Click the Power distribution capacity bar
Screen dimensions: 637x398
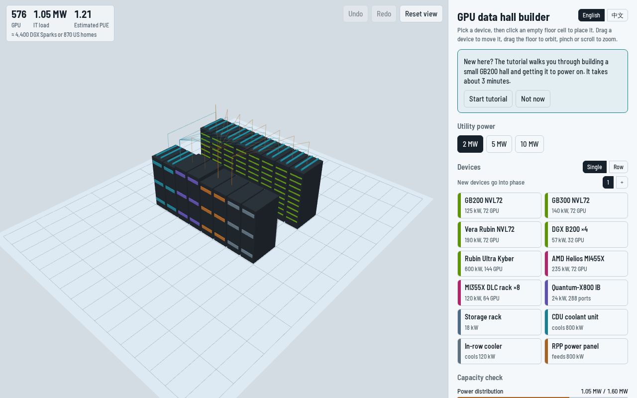coord(542,397)
